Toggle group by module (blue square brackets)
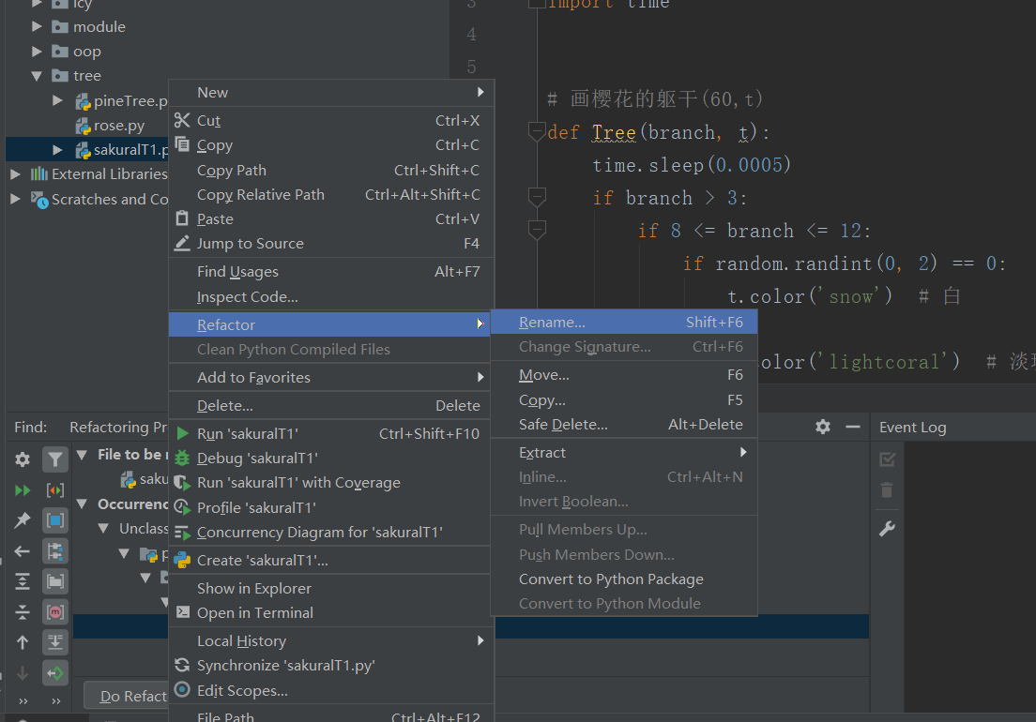1036x722 pixels. tap(55, 520)
